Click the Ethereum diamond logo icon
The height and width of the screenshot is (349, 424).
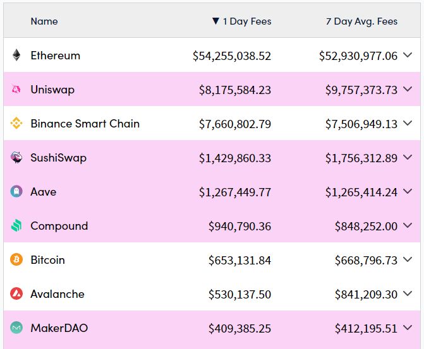pos(16,56)
